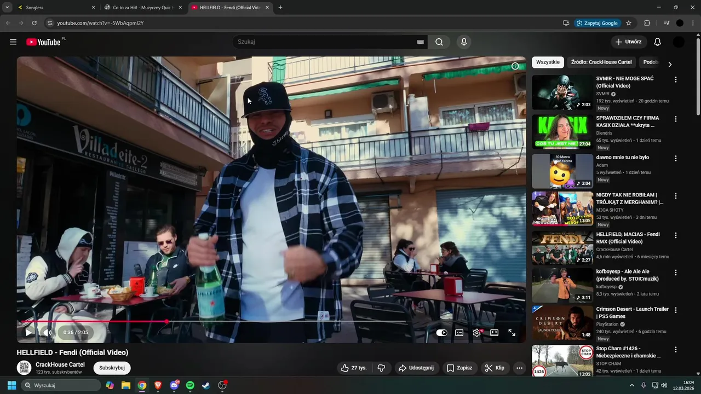Image resolution: width=701 pixels, height=394 pixels.
Task: Share the video via Udostępnij
Action: (416, 368)
